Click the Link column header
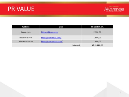 61,27
